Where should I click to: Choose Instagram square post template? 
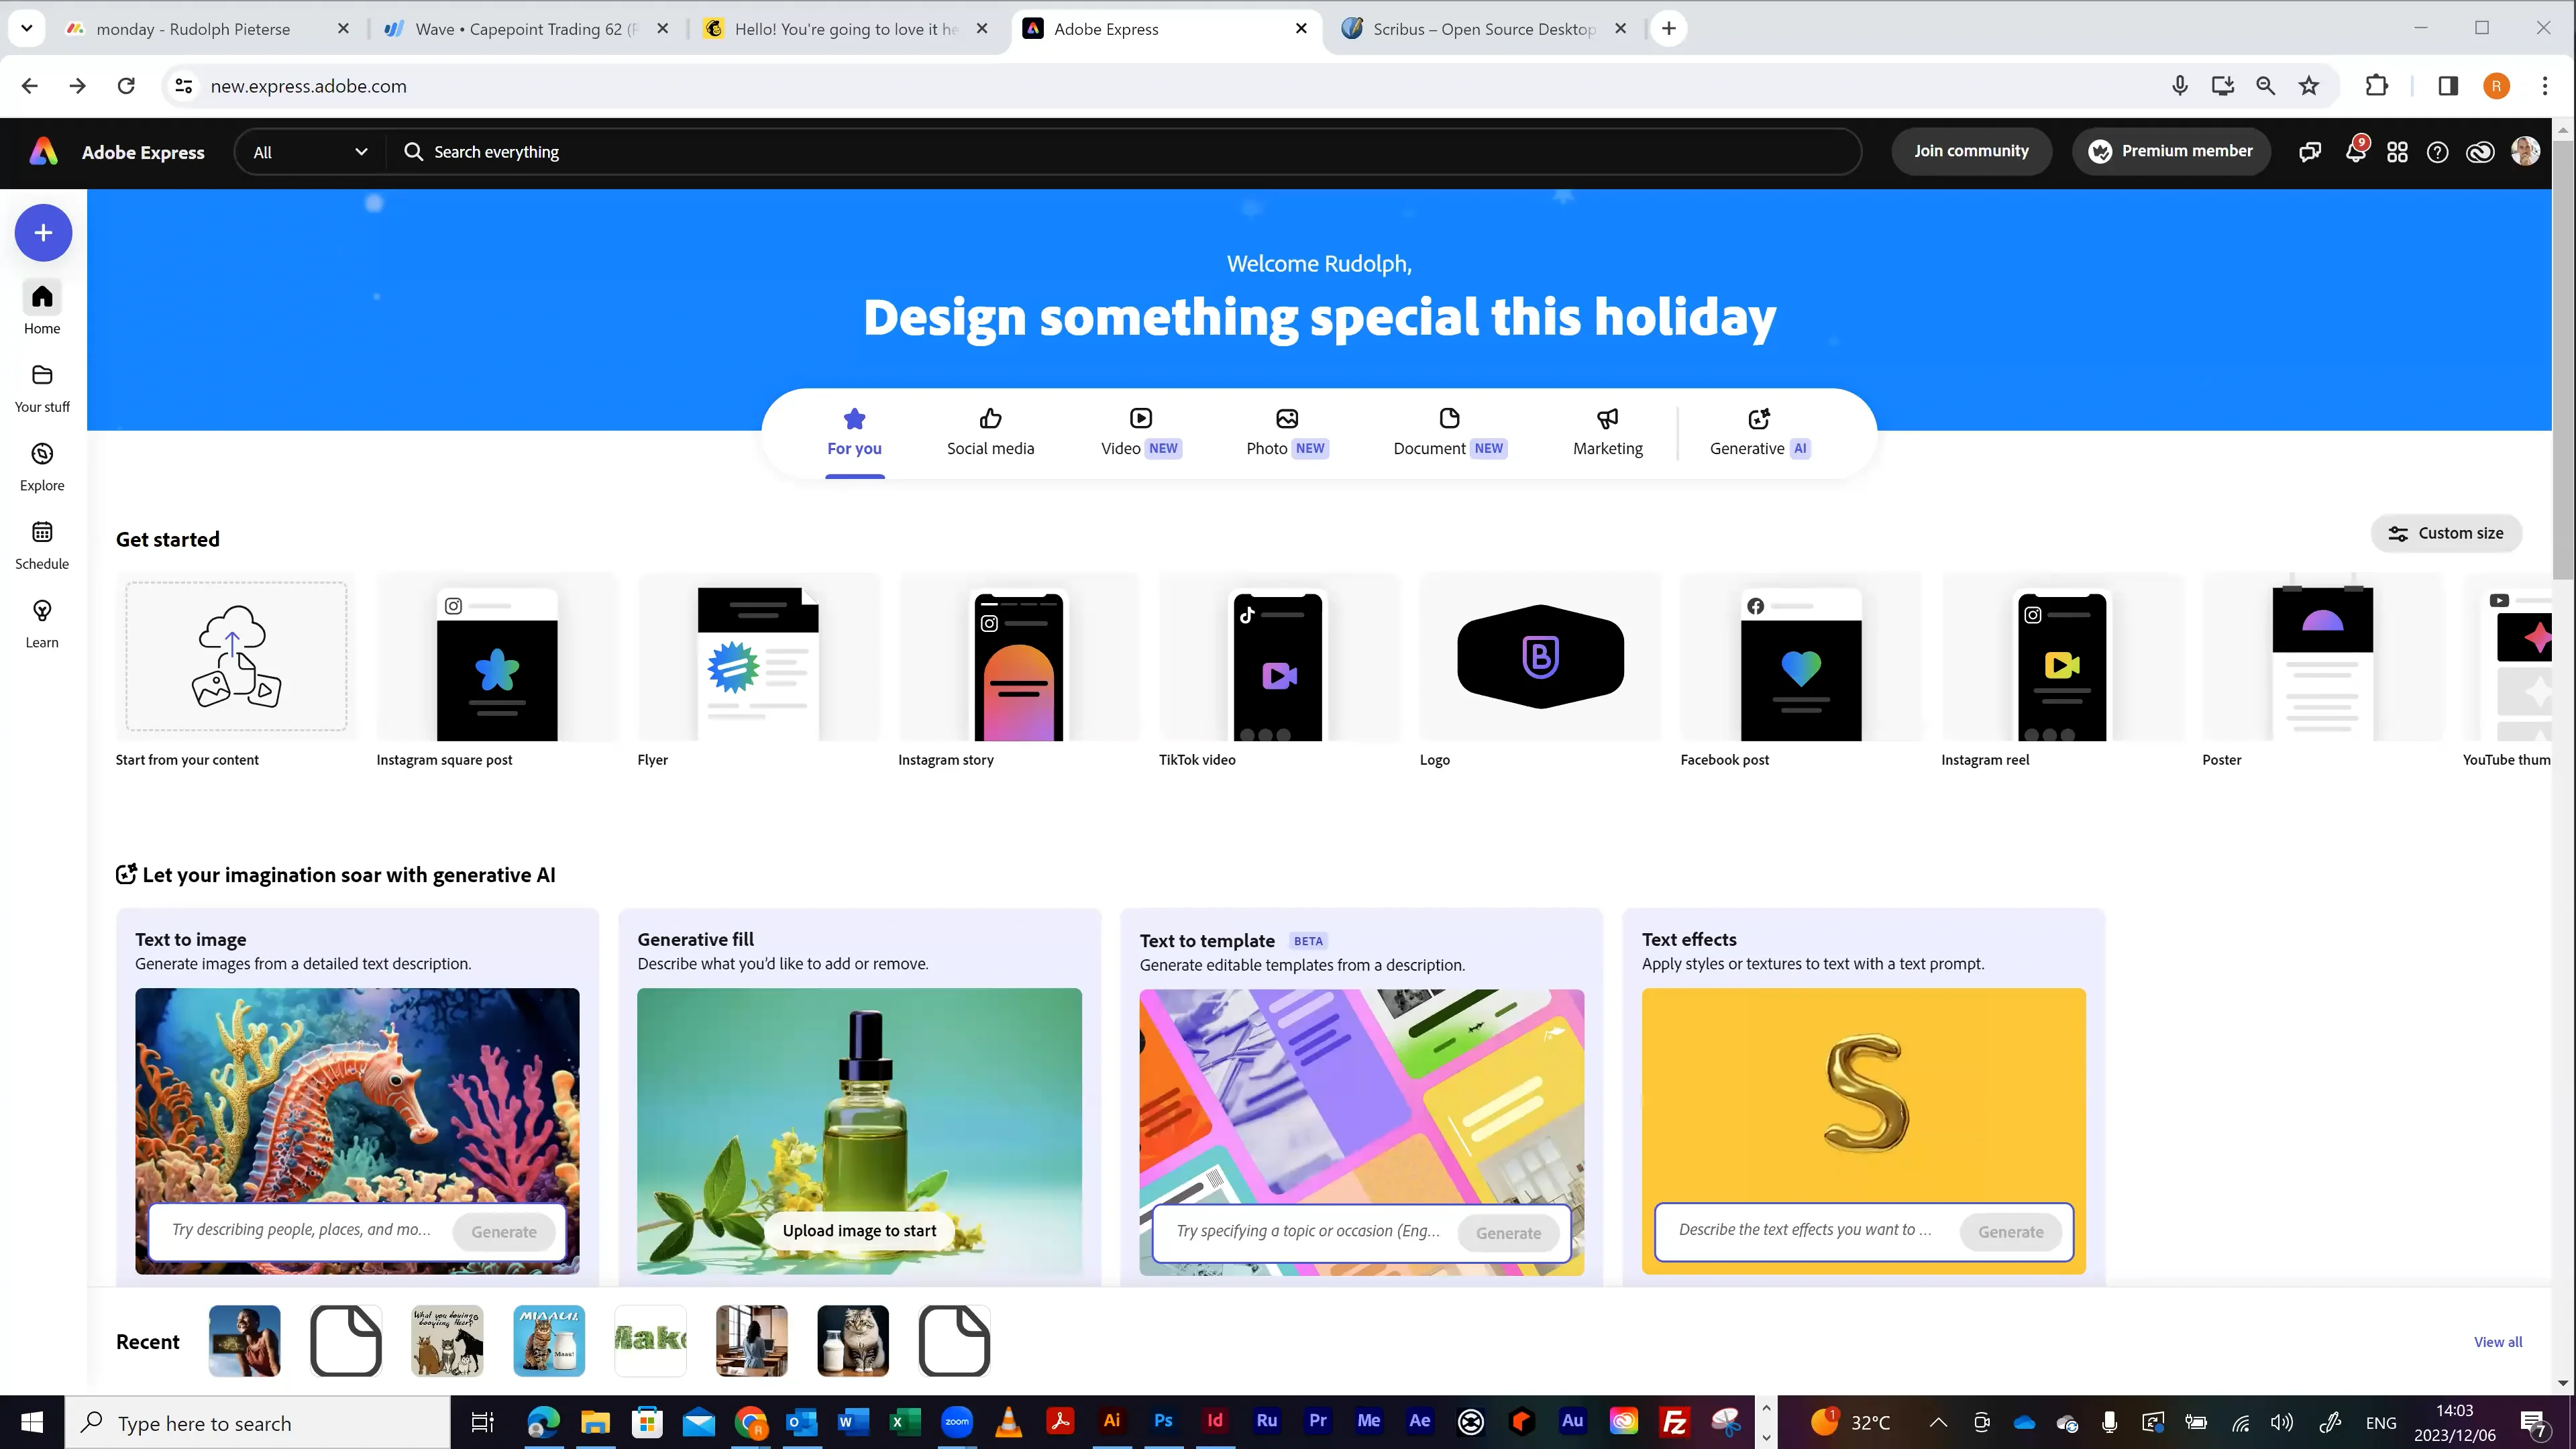coord(497,671)
